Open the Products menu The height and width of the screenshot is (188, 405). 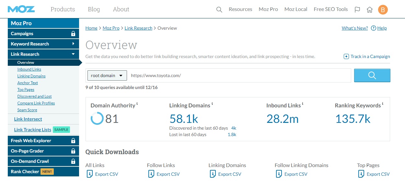click(x=63, y=9)
